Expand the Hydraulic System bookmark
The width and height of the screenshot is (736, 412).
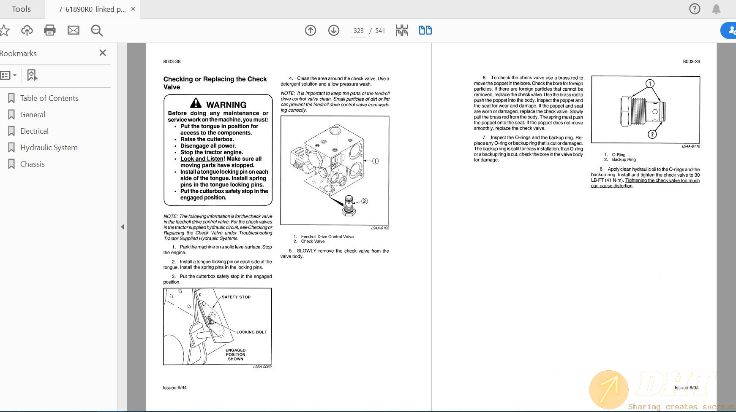point(49,147)
